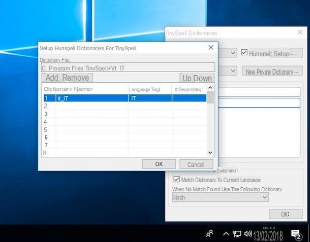This screenshot has height=242, width=310.
Task: Close the Setup Hunspell Dictionaries dialog
Action: [211, 47]
